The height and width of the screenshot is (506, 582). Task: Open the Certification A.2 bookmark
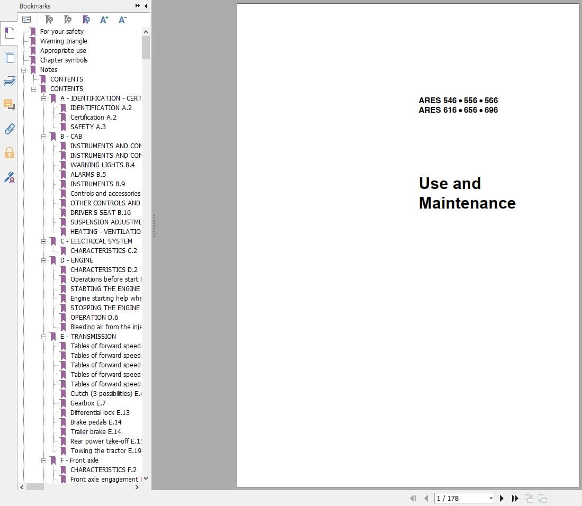click(x=93, y=117)
